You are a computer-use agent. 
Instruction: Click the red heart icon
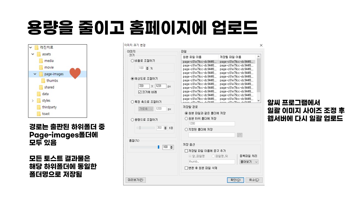click(x=75, y=73)
